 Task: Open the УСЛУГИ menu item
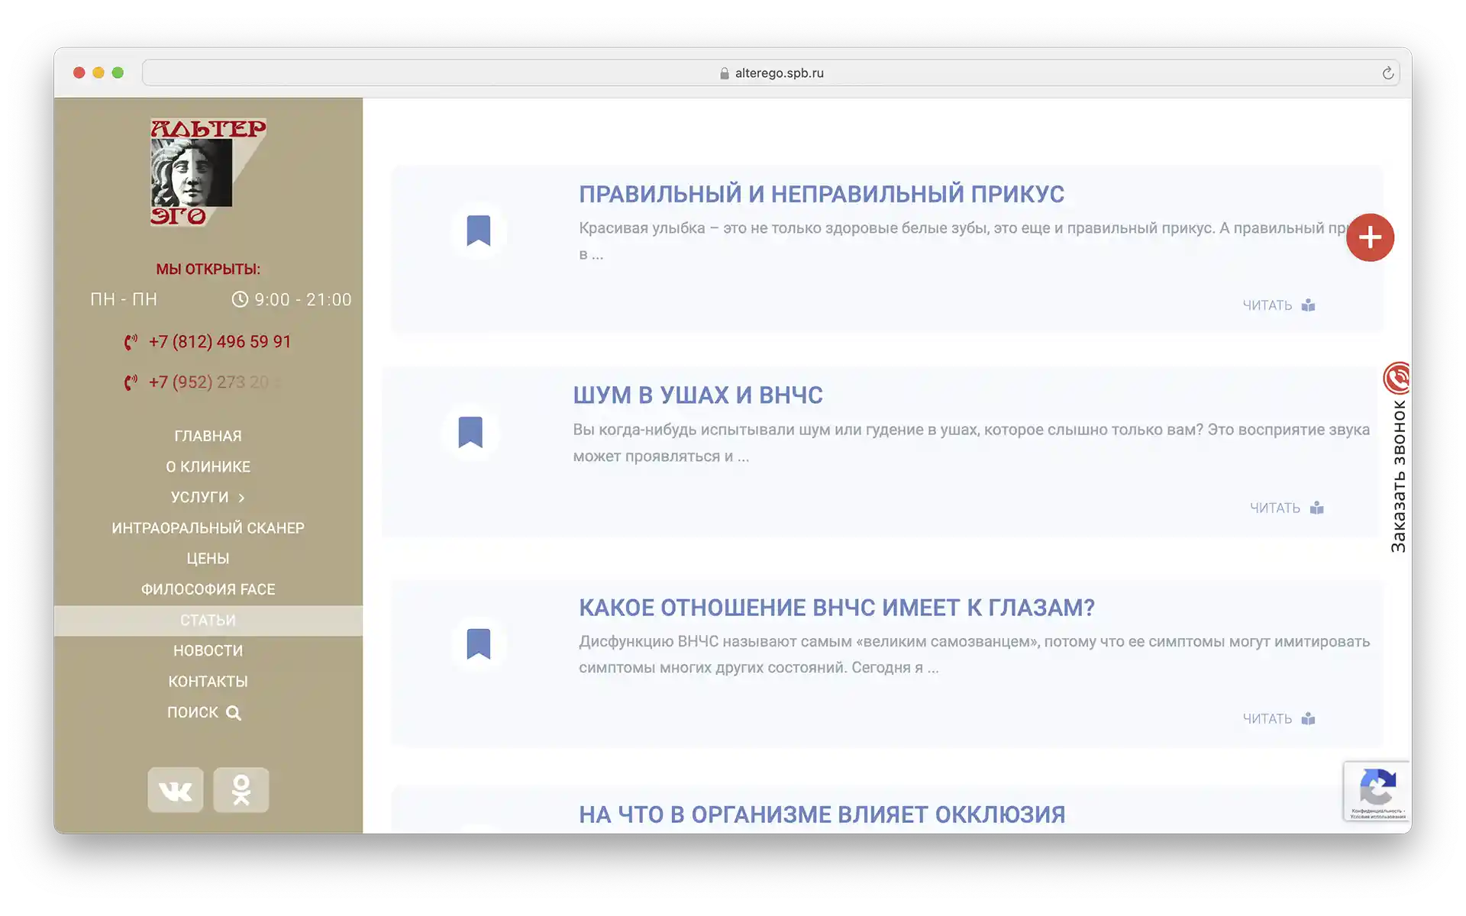(200, 497)
